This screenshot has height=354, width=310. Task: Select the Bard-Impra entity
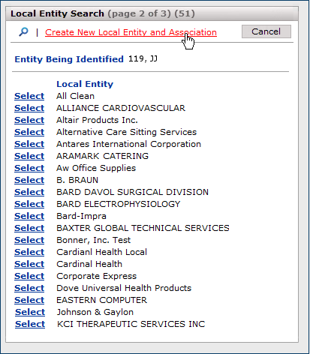29,216
